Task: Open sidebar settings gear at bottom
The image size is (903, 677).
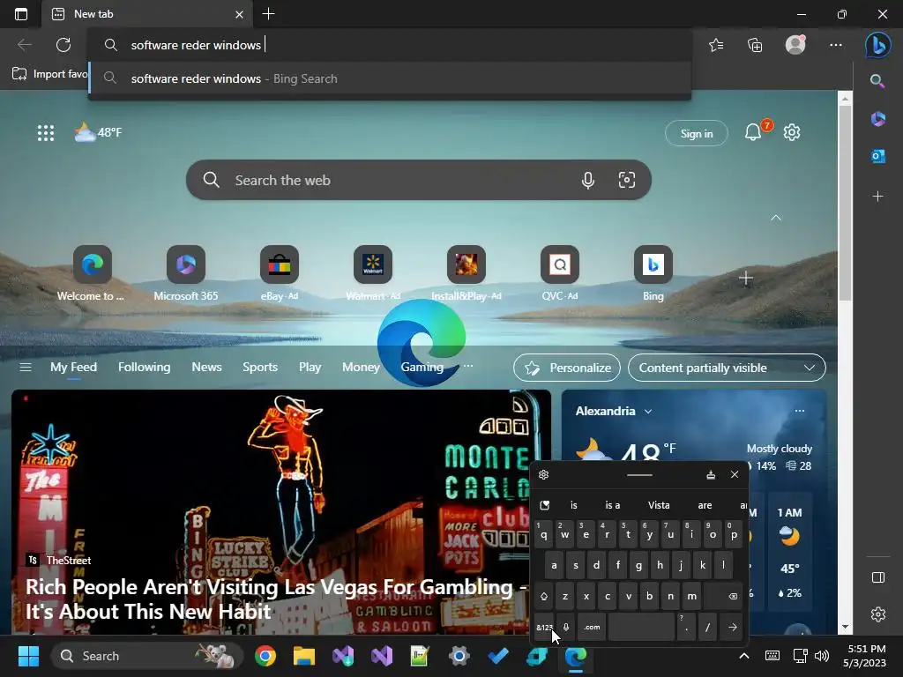Action: point(877,614)
